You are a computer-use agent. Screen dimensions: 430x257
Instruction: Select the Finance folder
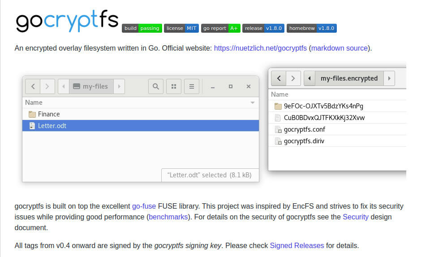click(x=140, y=114)
